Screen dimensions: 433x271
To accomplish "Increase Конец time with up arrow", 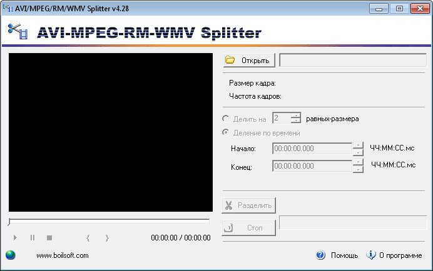I will 358,162.
